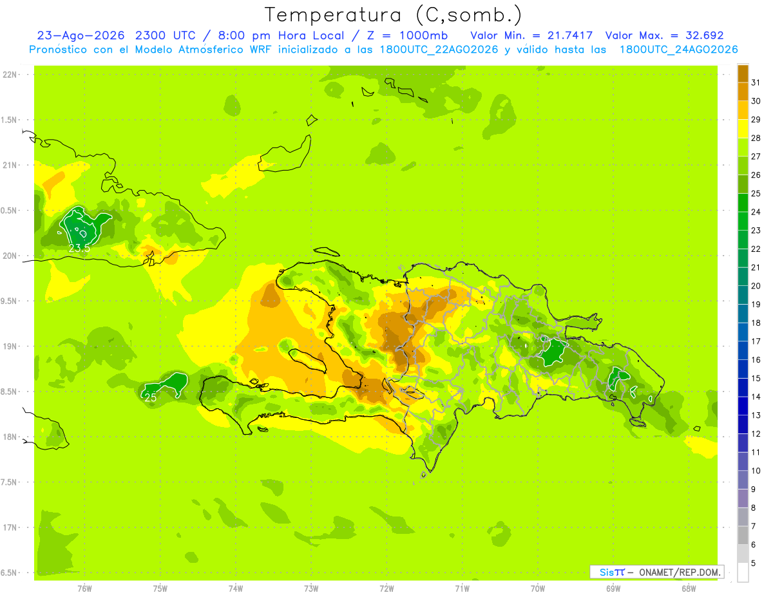Screen dimensions: 773x597
Task: Click the Valor Min. = 21.7417 text
Action: click(531, 35)
